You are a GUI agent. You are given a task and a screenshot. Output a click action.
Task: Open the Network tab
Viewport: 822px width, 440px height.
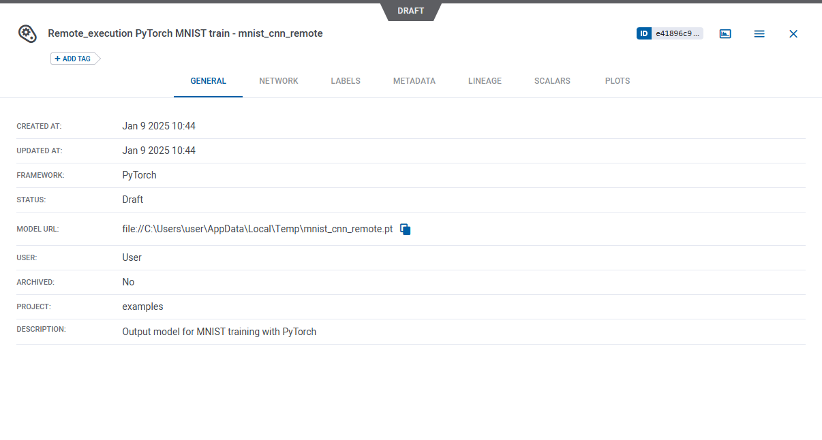[x=279, y=81]
